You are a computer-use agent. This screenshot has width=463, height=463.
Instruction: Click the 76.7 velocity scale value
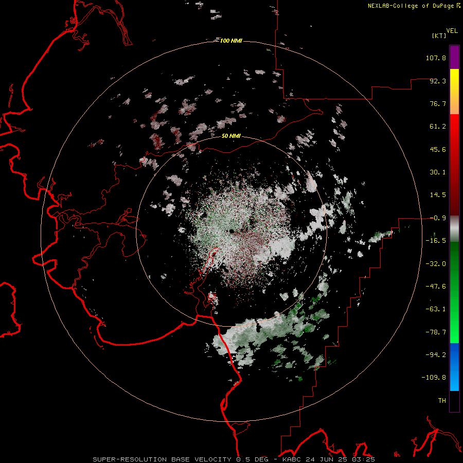pos(438,103)
